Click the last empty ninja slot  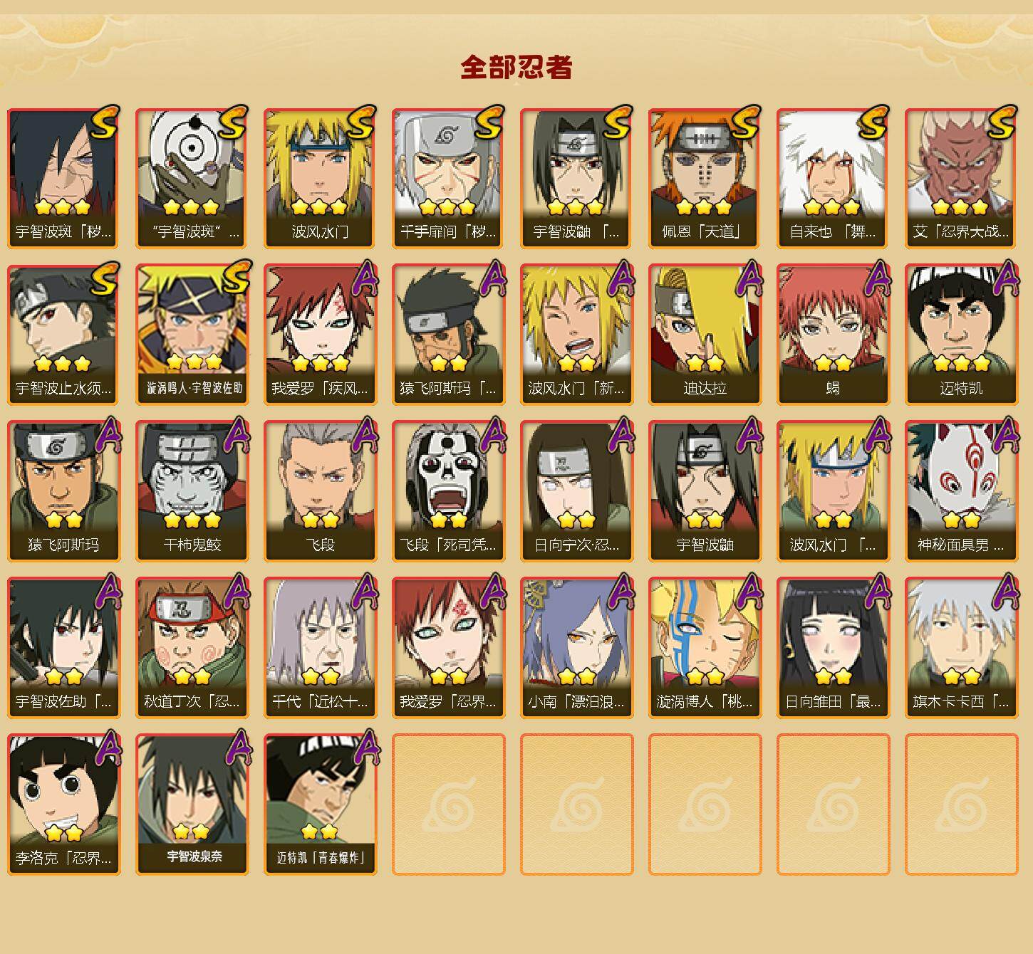click(961, 804)
